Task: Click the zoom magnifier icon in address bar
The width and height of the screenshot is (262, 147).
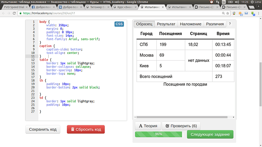Action: 223,13
